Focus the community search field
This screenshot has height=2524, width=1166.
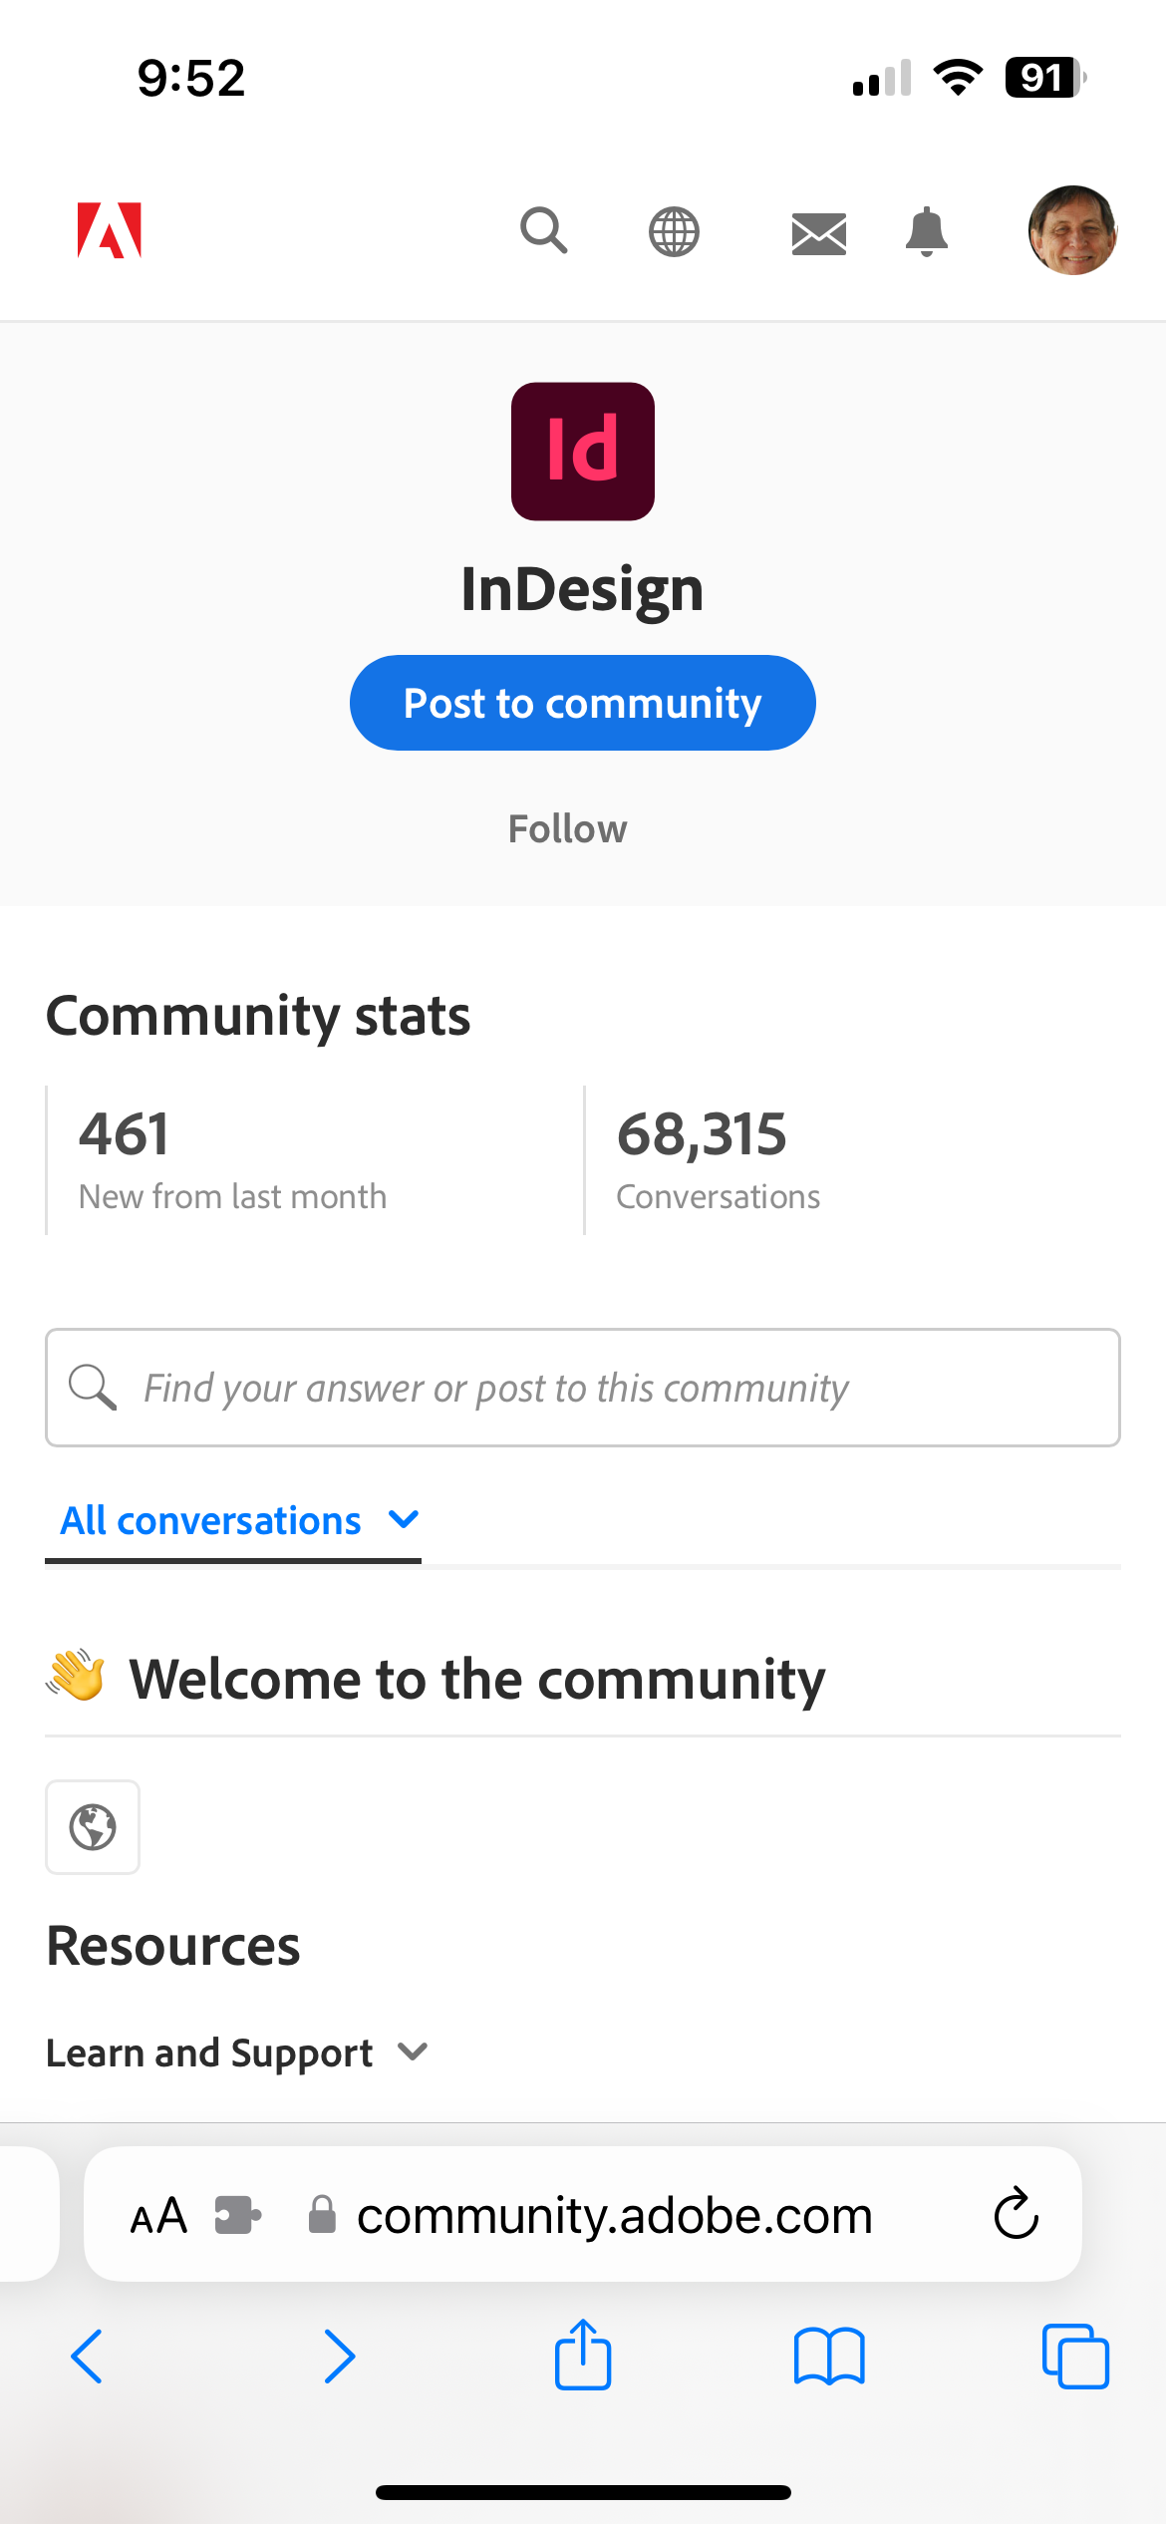[x=583, y=1388]
